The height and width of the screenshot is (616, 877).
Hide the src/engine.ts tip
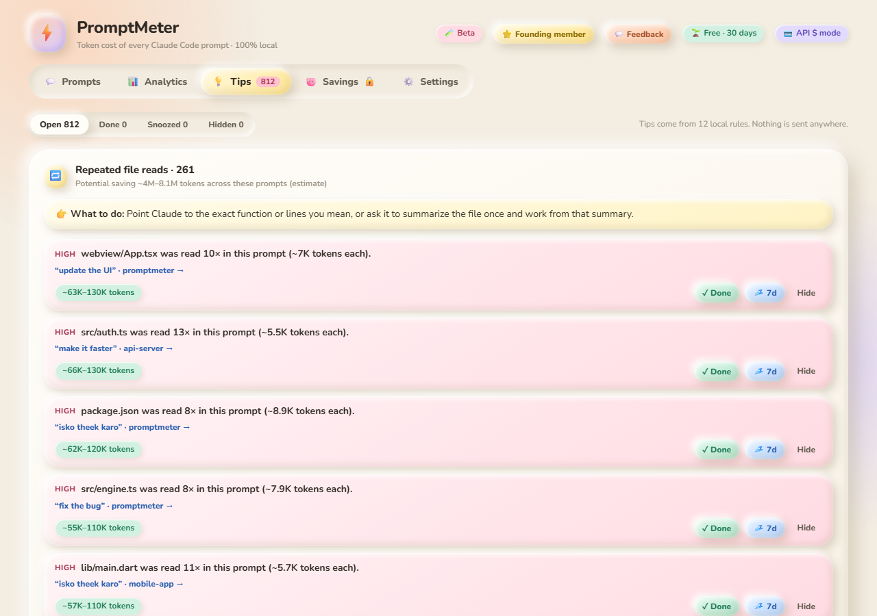coord(806,528)
